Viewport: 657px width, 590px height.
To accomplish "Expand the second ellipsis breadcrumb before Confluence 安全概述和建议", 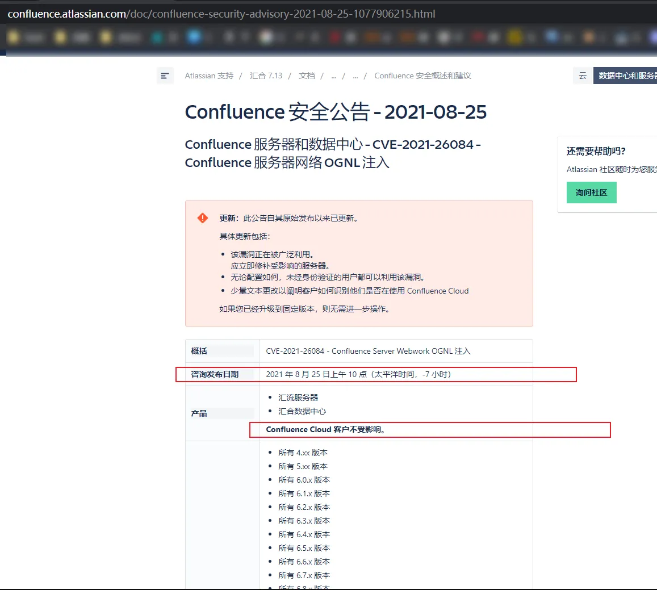I will coord(355,76).
